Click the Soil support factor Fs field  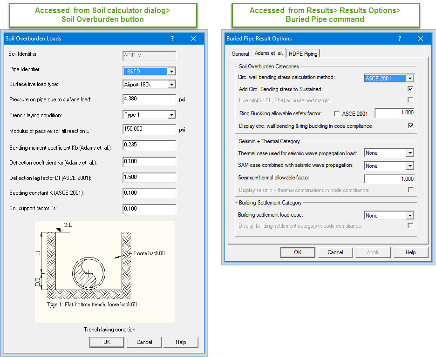(150, 209)
